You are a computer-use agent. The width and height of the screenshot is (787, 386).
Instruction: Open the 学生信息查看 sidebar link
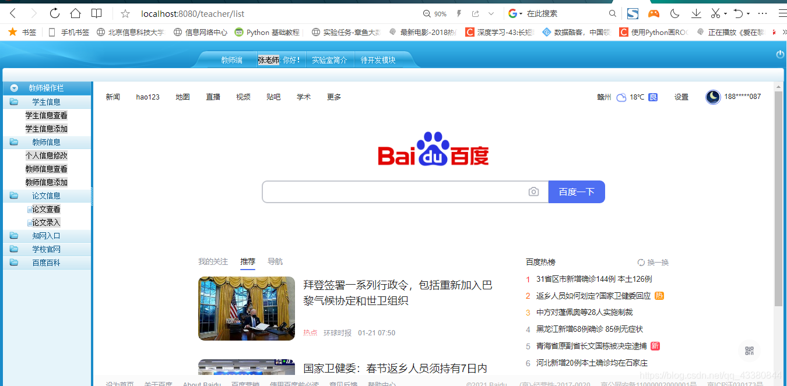[47, 115]
